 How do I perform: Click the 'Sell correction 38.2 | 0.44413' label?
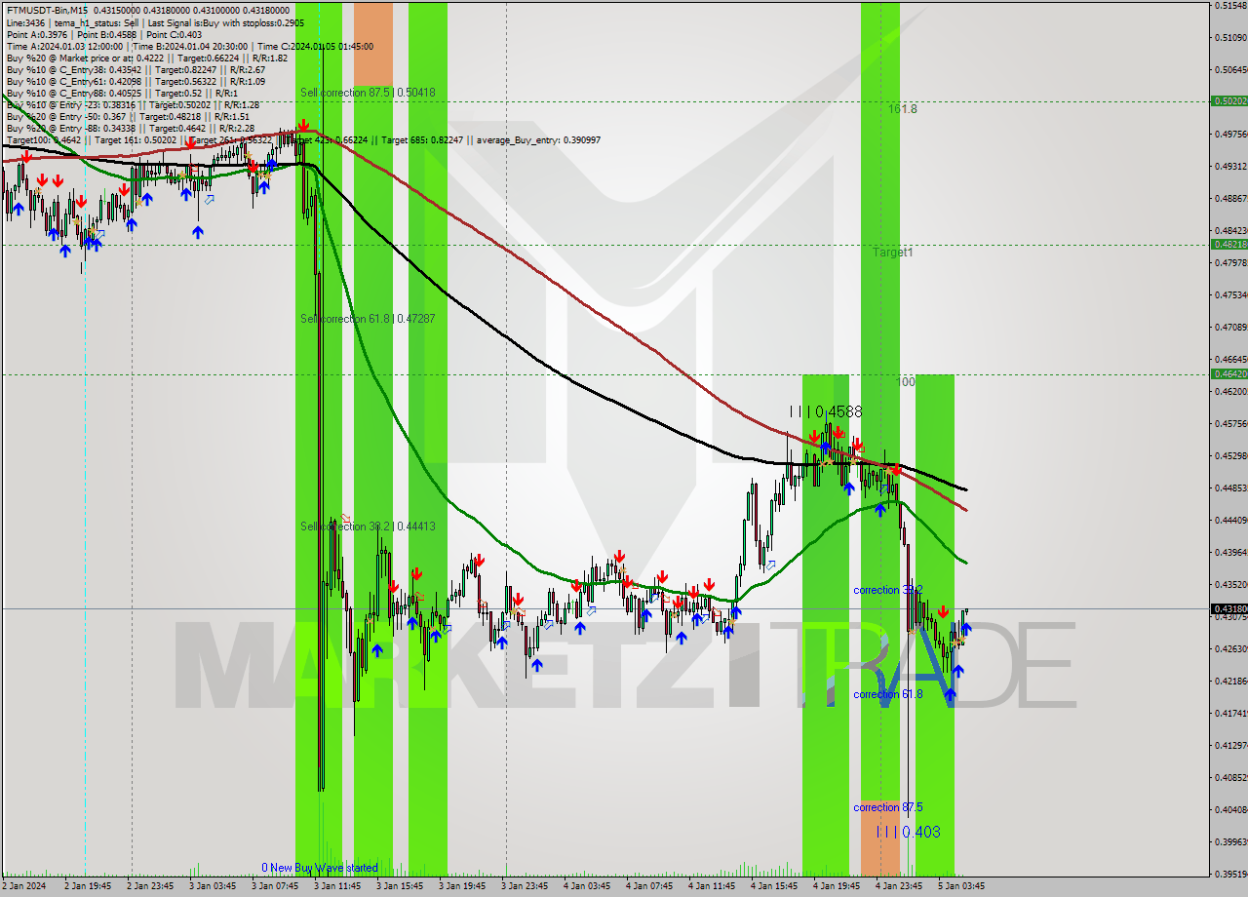(368, 526)
